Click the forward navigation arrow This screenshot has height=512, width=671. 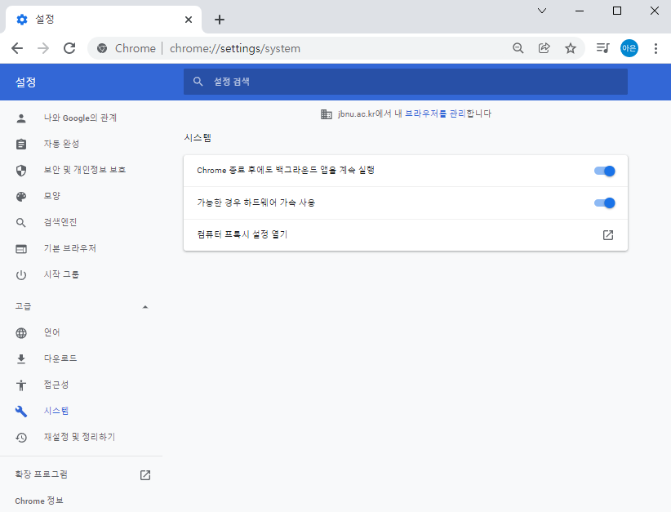[x=43, y=48]
